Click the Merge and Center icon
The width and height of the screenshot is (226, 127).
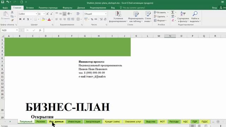click(x=78, y=19)
